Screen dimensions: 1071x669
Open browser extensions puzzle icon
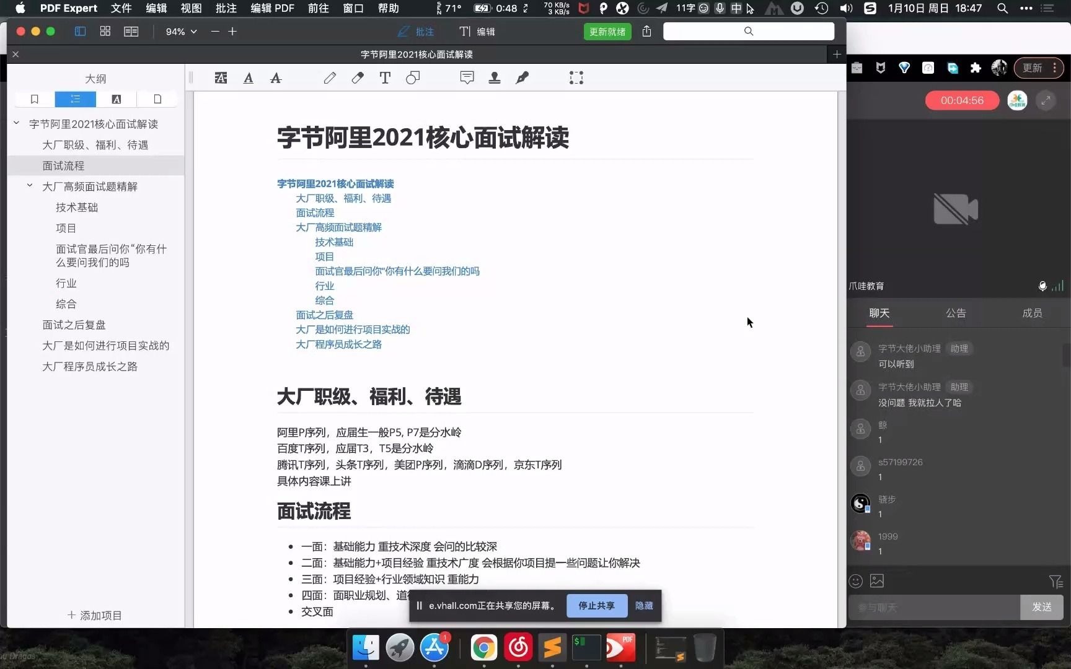tap(976, 68)
